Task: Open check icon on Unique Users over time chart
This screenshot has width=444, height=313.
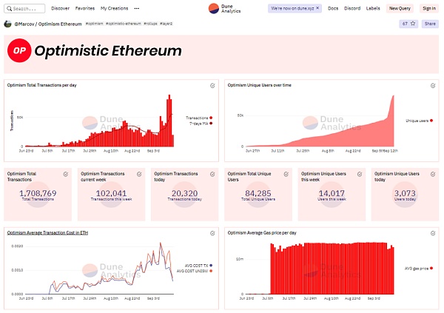Action: click(x=433, y=86)
